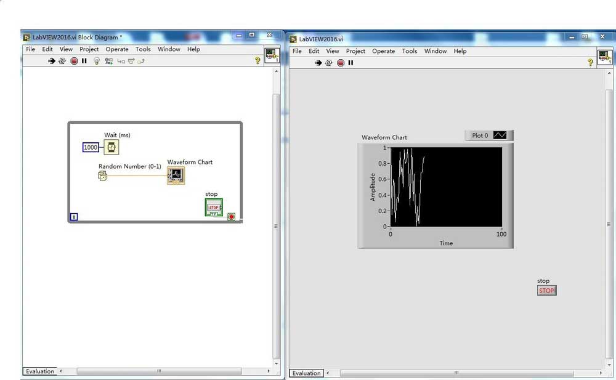Click Run arrow in Block Diagram toolbar
Screen dimensions: 616x380
pyautogui.click(x=52, y=61)
